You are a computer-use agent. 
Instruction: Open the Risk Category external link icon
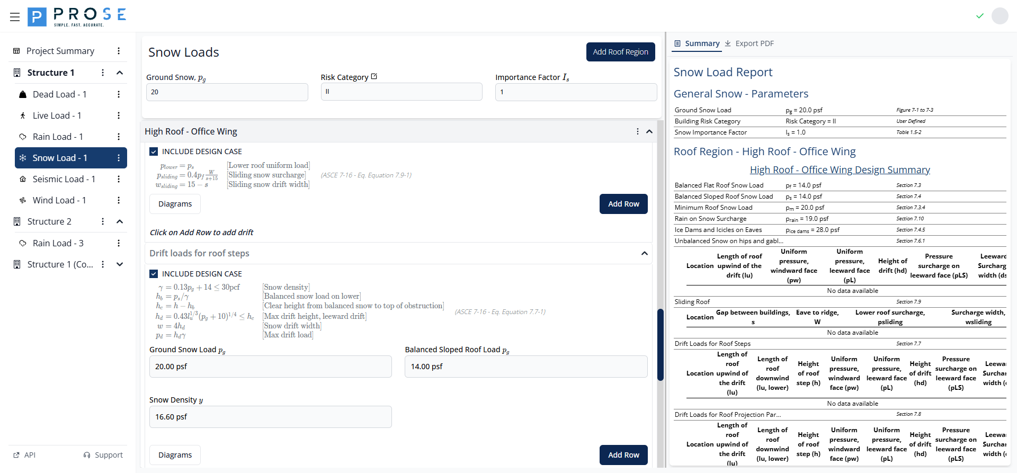374,77
